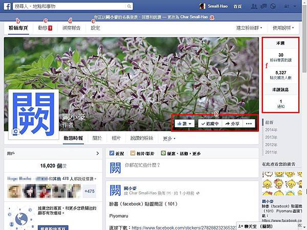
Task: Jump to 2011年 on timeline
Action: pos(271,152)
